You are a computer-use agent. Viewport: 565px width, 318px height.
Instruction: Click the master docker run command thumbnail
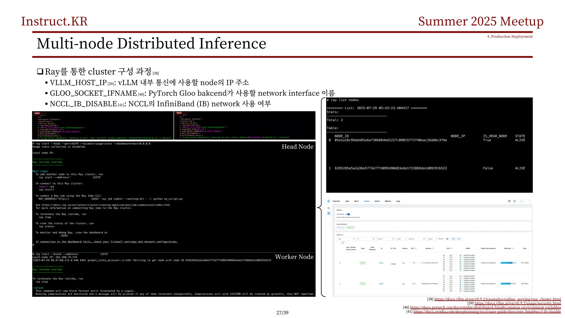coord(103,125)
